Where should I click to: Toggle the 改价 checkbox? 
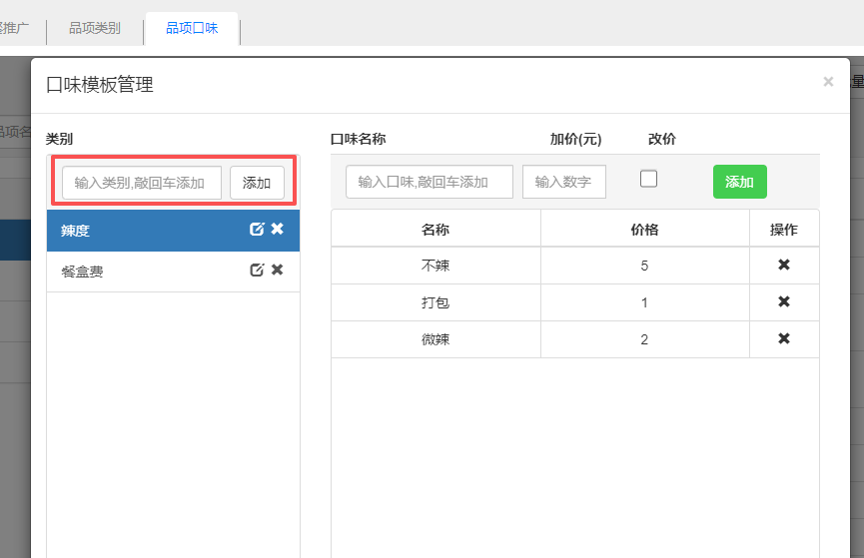click(648, 179)
